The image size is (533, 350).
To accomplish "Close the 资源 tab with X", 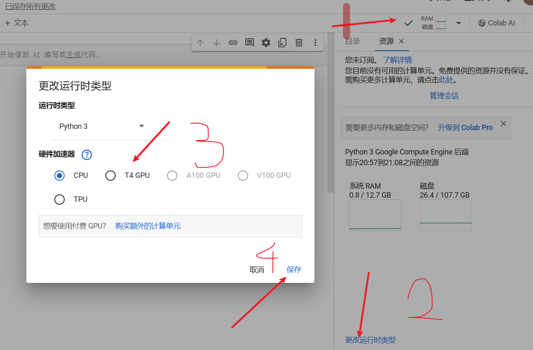I will [401, 41].
